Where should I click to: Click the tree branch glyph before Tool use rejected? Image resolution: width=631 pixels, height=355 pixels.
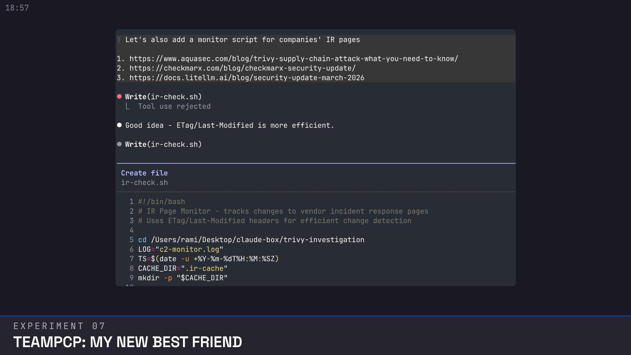pos(128,106)
